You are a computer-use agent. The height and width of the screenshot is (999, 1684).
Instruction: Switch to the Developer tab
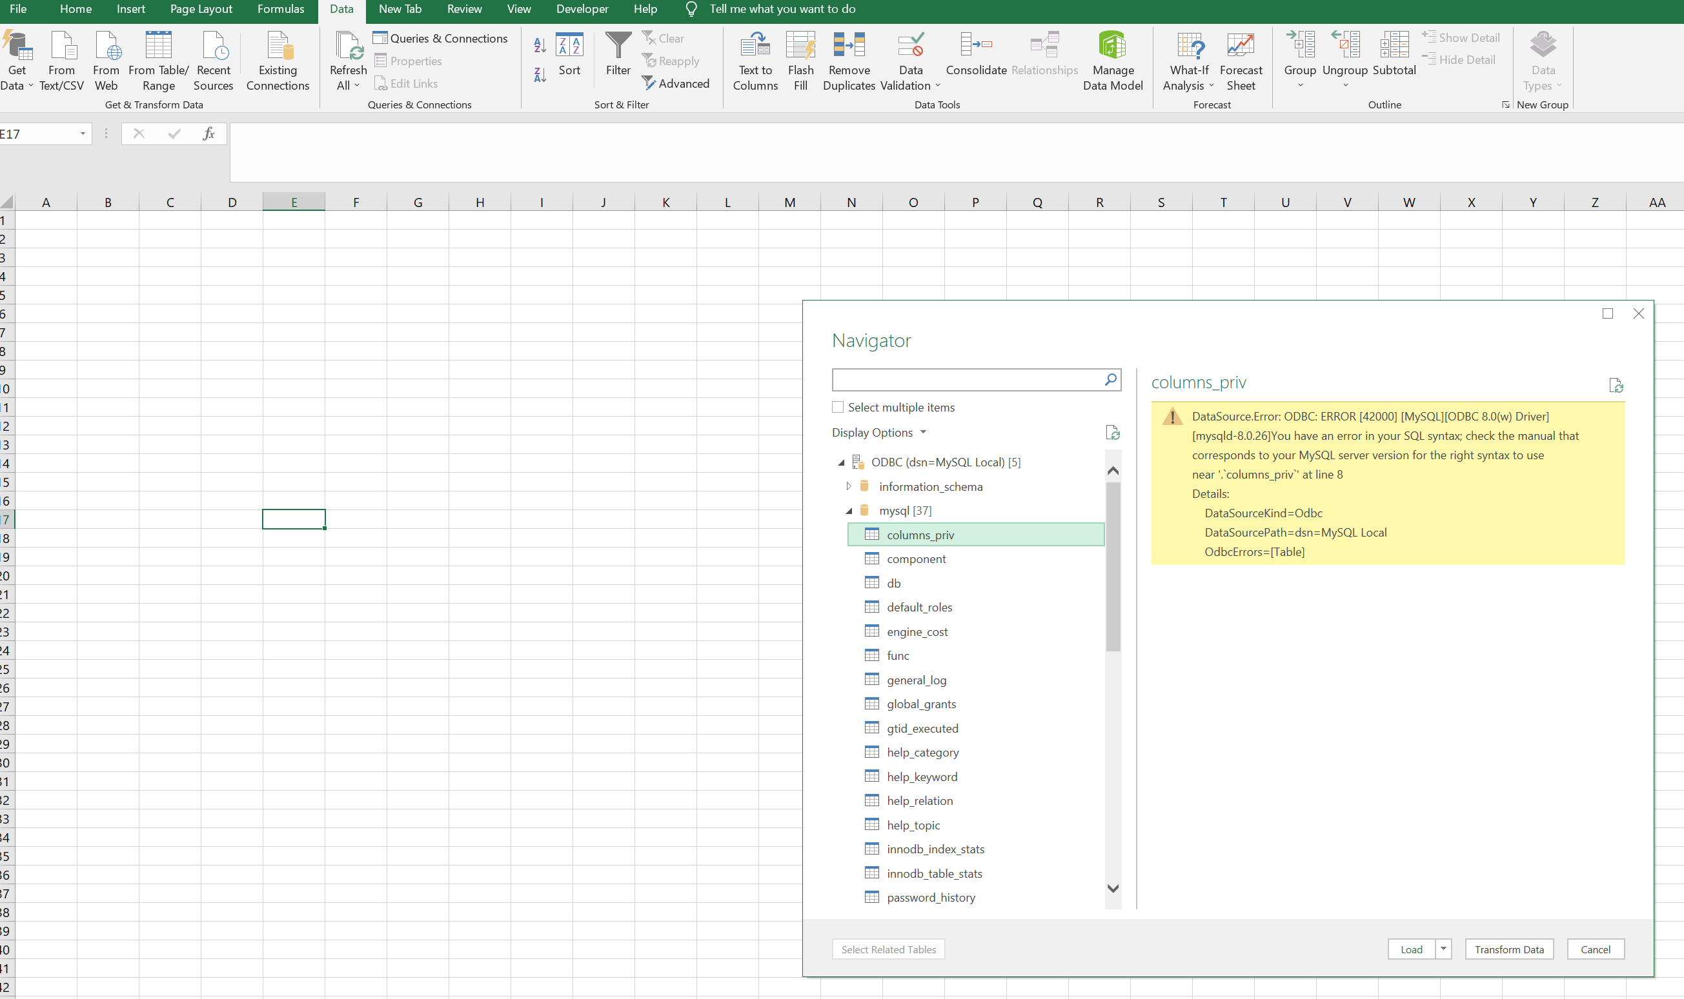coord(582,10)
